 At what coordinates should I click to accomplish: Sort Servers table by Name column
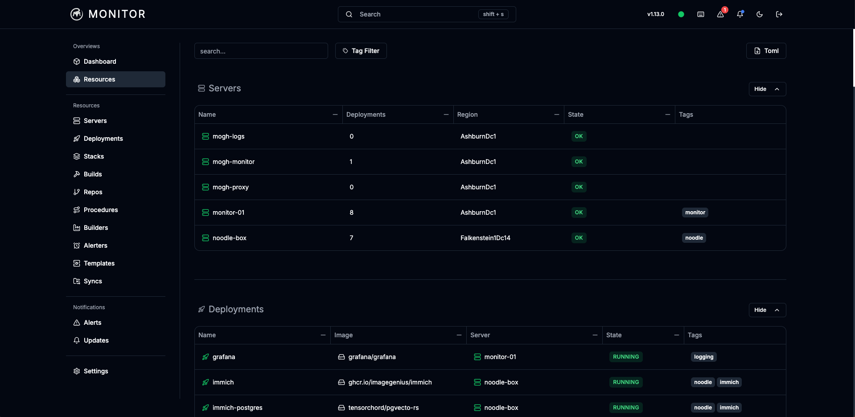(x=268, y=114)
